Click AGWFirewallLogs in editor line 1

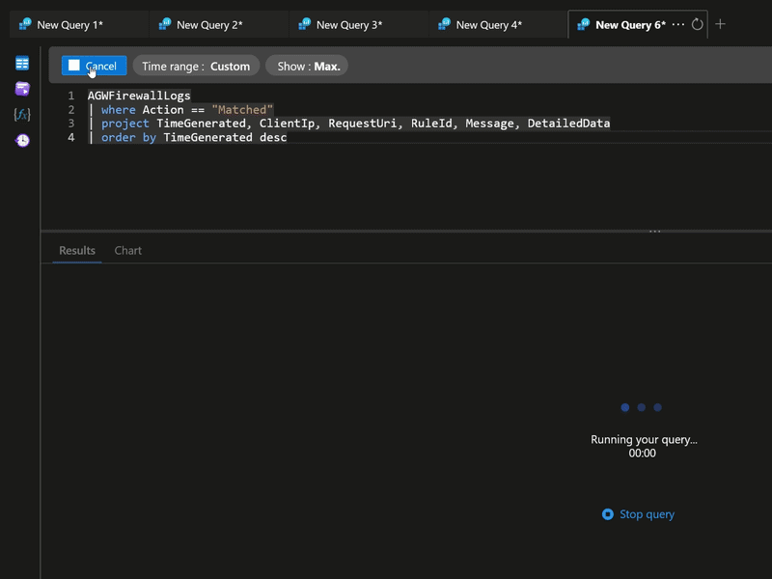point(139,96)
